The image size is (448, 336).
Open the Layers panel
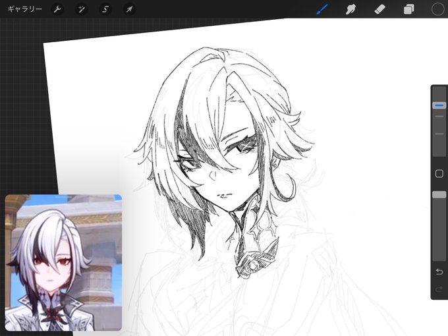point(409,9)
